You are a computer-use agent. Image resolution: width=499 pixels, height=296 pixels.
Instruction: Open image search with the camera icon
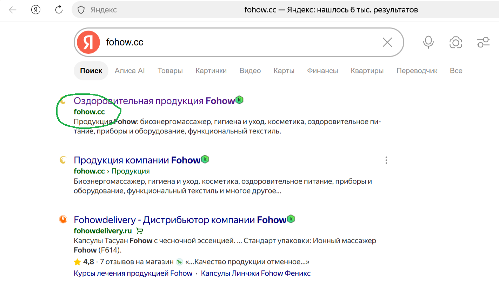pyautogui.click(x=455, y=42)
